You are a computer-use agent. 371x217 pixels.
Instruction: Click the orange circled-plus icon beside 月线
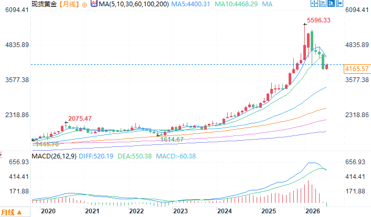click(84, 5)
